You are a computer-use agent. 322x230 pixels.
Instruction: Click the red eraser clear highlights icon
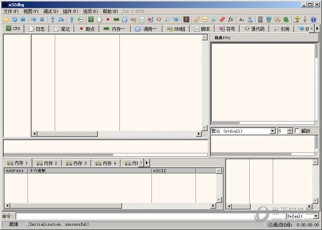pos(222,19)
